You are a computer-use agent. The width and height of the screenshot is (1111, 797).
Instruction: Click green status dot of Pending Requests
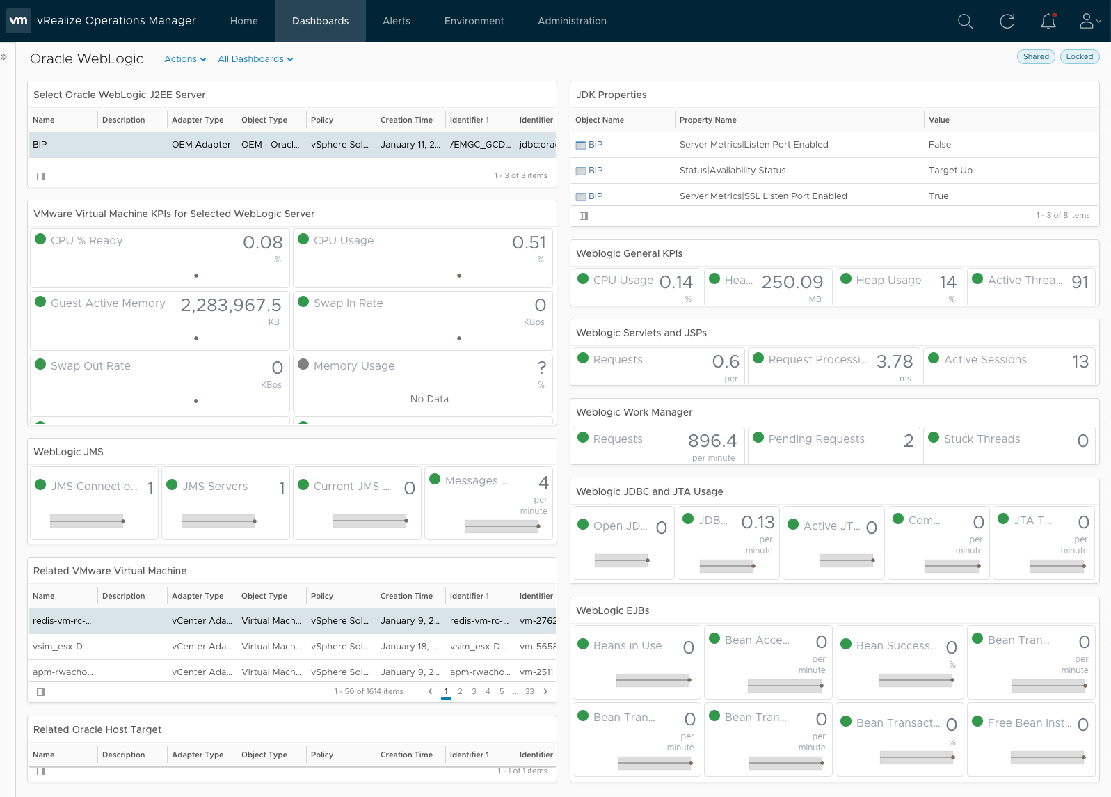(x=758, y=437)
